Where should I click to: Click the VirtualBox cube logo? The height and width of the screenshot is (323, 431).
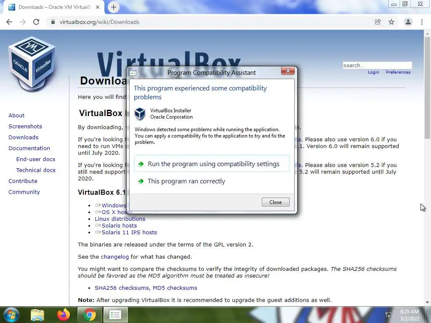32,64
